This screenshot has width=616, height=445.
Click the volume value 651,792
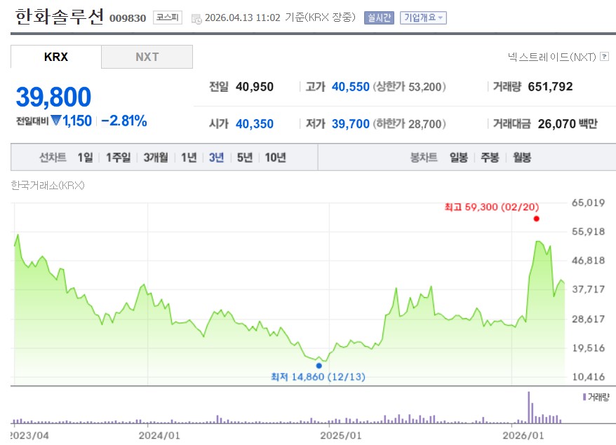550,87
